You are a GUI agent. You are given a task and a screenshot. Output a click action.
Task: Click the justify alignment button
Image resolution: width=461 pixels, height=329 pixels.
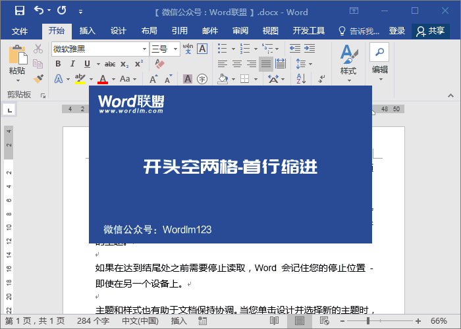coord(266,64)
